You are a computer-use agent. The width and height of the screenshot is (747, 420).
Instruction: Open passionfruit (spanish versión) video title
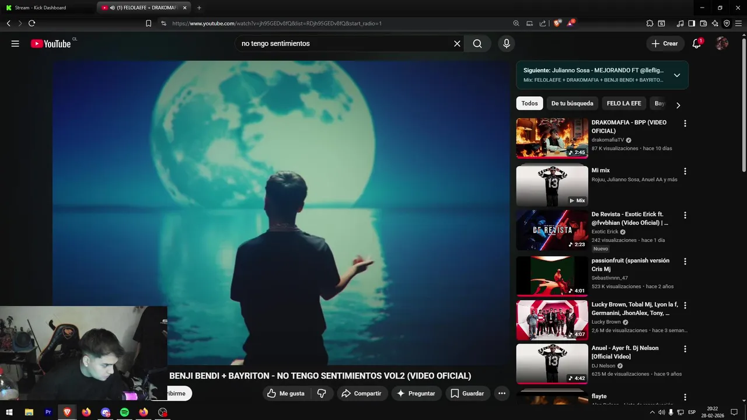[x=630, y=265]
